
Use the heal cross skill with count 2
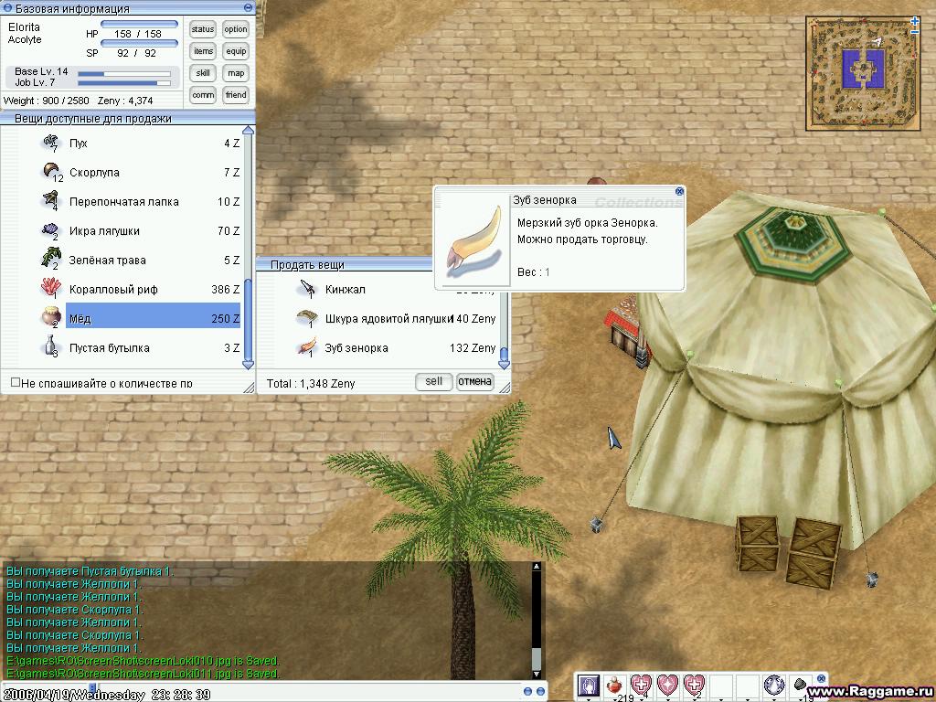(695, 686)
